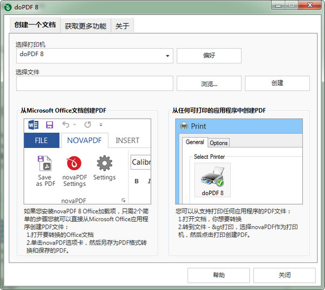The width and height of the screenshot is (325, 290).
Task: Click the 浏览... button
Action: click(209, 83)
